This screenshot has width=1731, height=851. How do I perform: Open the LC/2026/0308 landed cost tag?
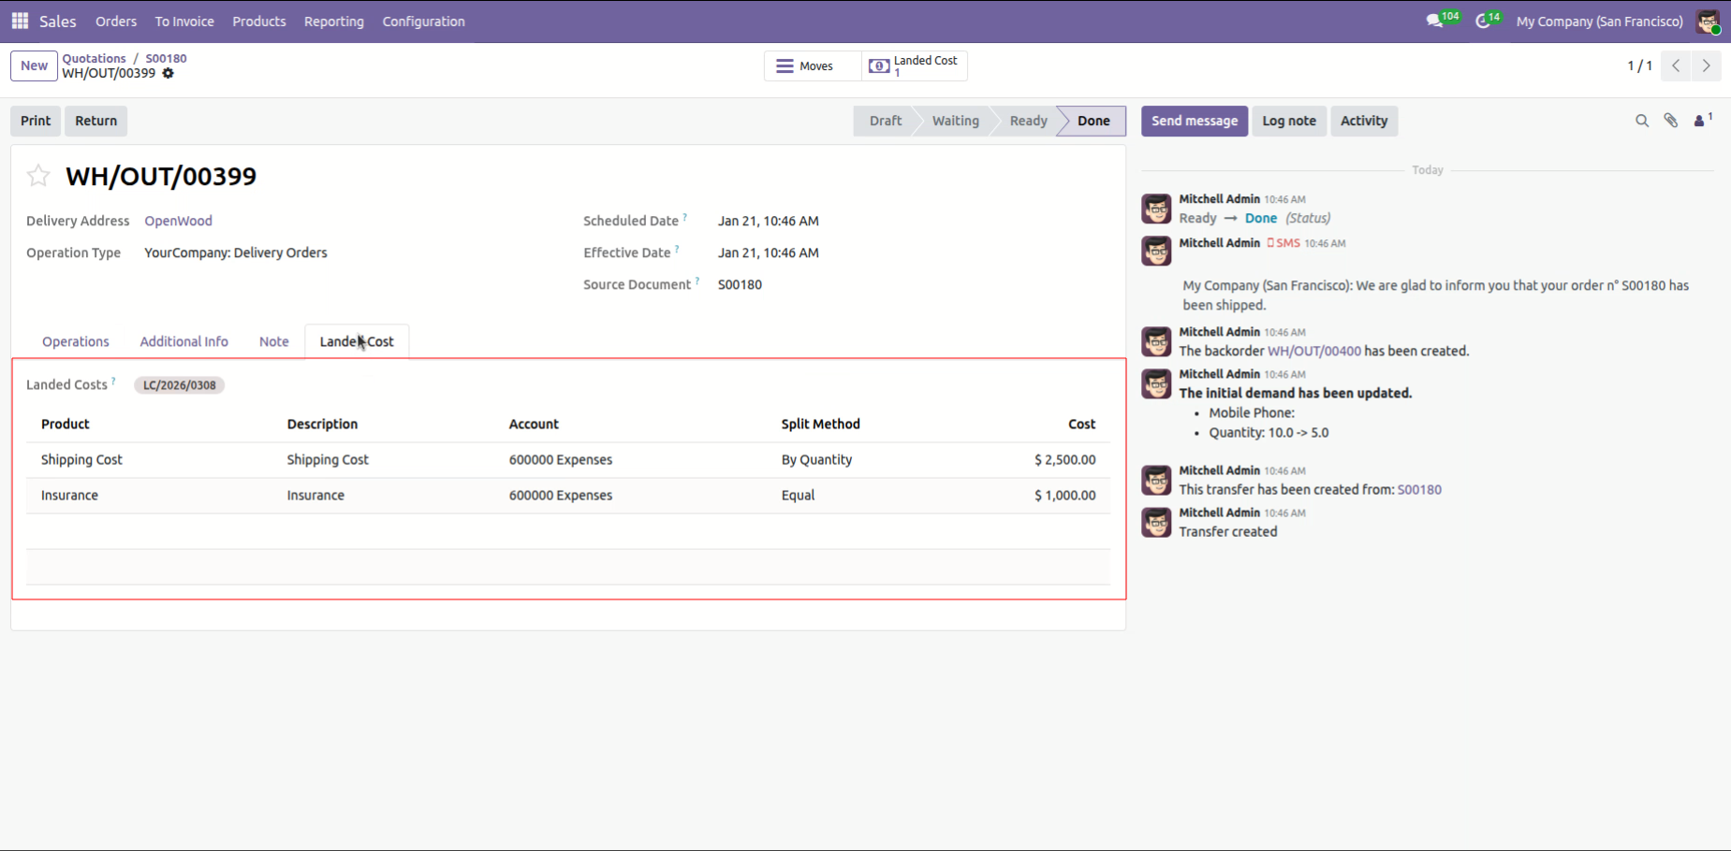pyautogui.click(x=179, y=385)
